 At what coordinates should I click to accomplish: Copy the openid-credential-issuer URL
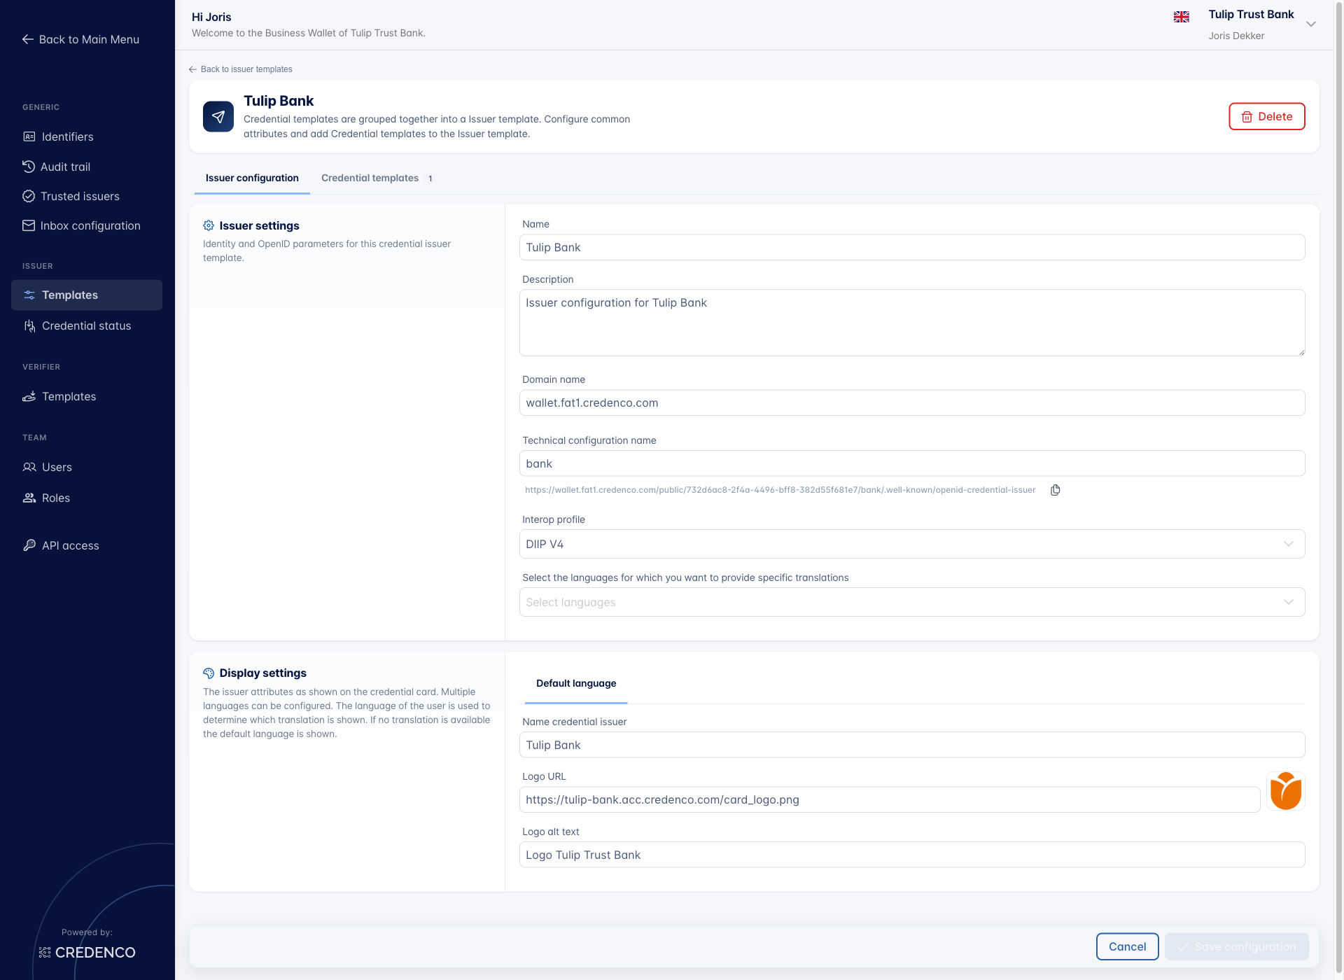[1055, 490]
